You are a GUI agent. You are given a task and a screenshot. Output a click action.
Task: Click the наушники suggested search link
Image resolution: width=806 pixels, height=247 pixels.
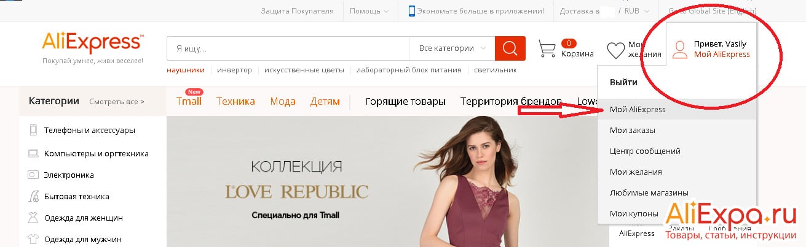[x=185, y=70]
